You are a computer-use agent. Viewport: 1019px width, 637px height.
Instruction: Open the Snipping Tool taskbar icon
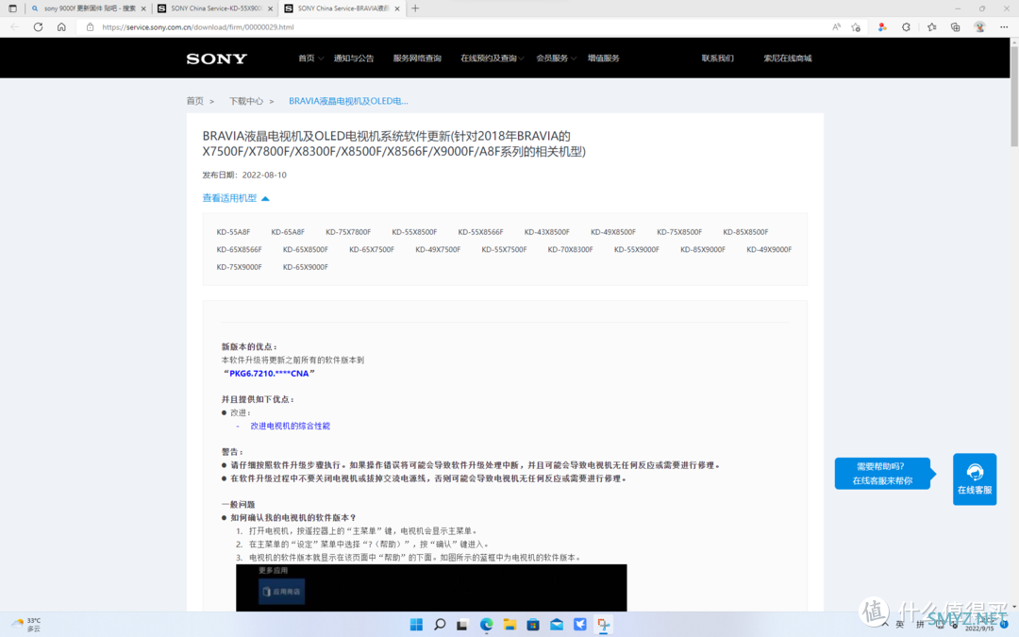point(603,625)
